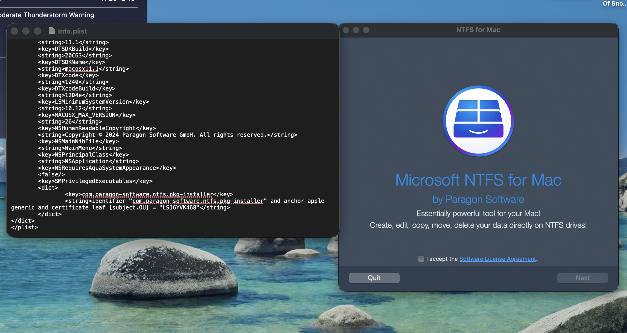Click the NSApplication string line
This screenshot has height=333, width=627.
88,161
